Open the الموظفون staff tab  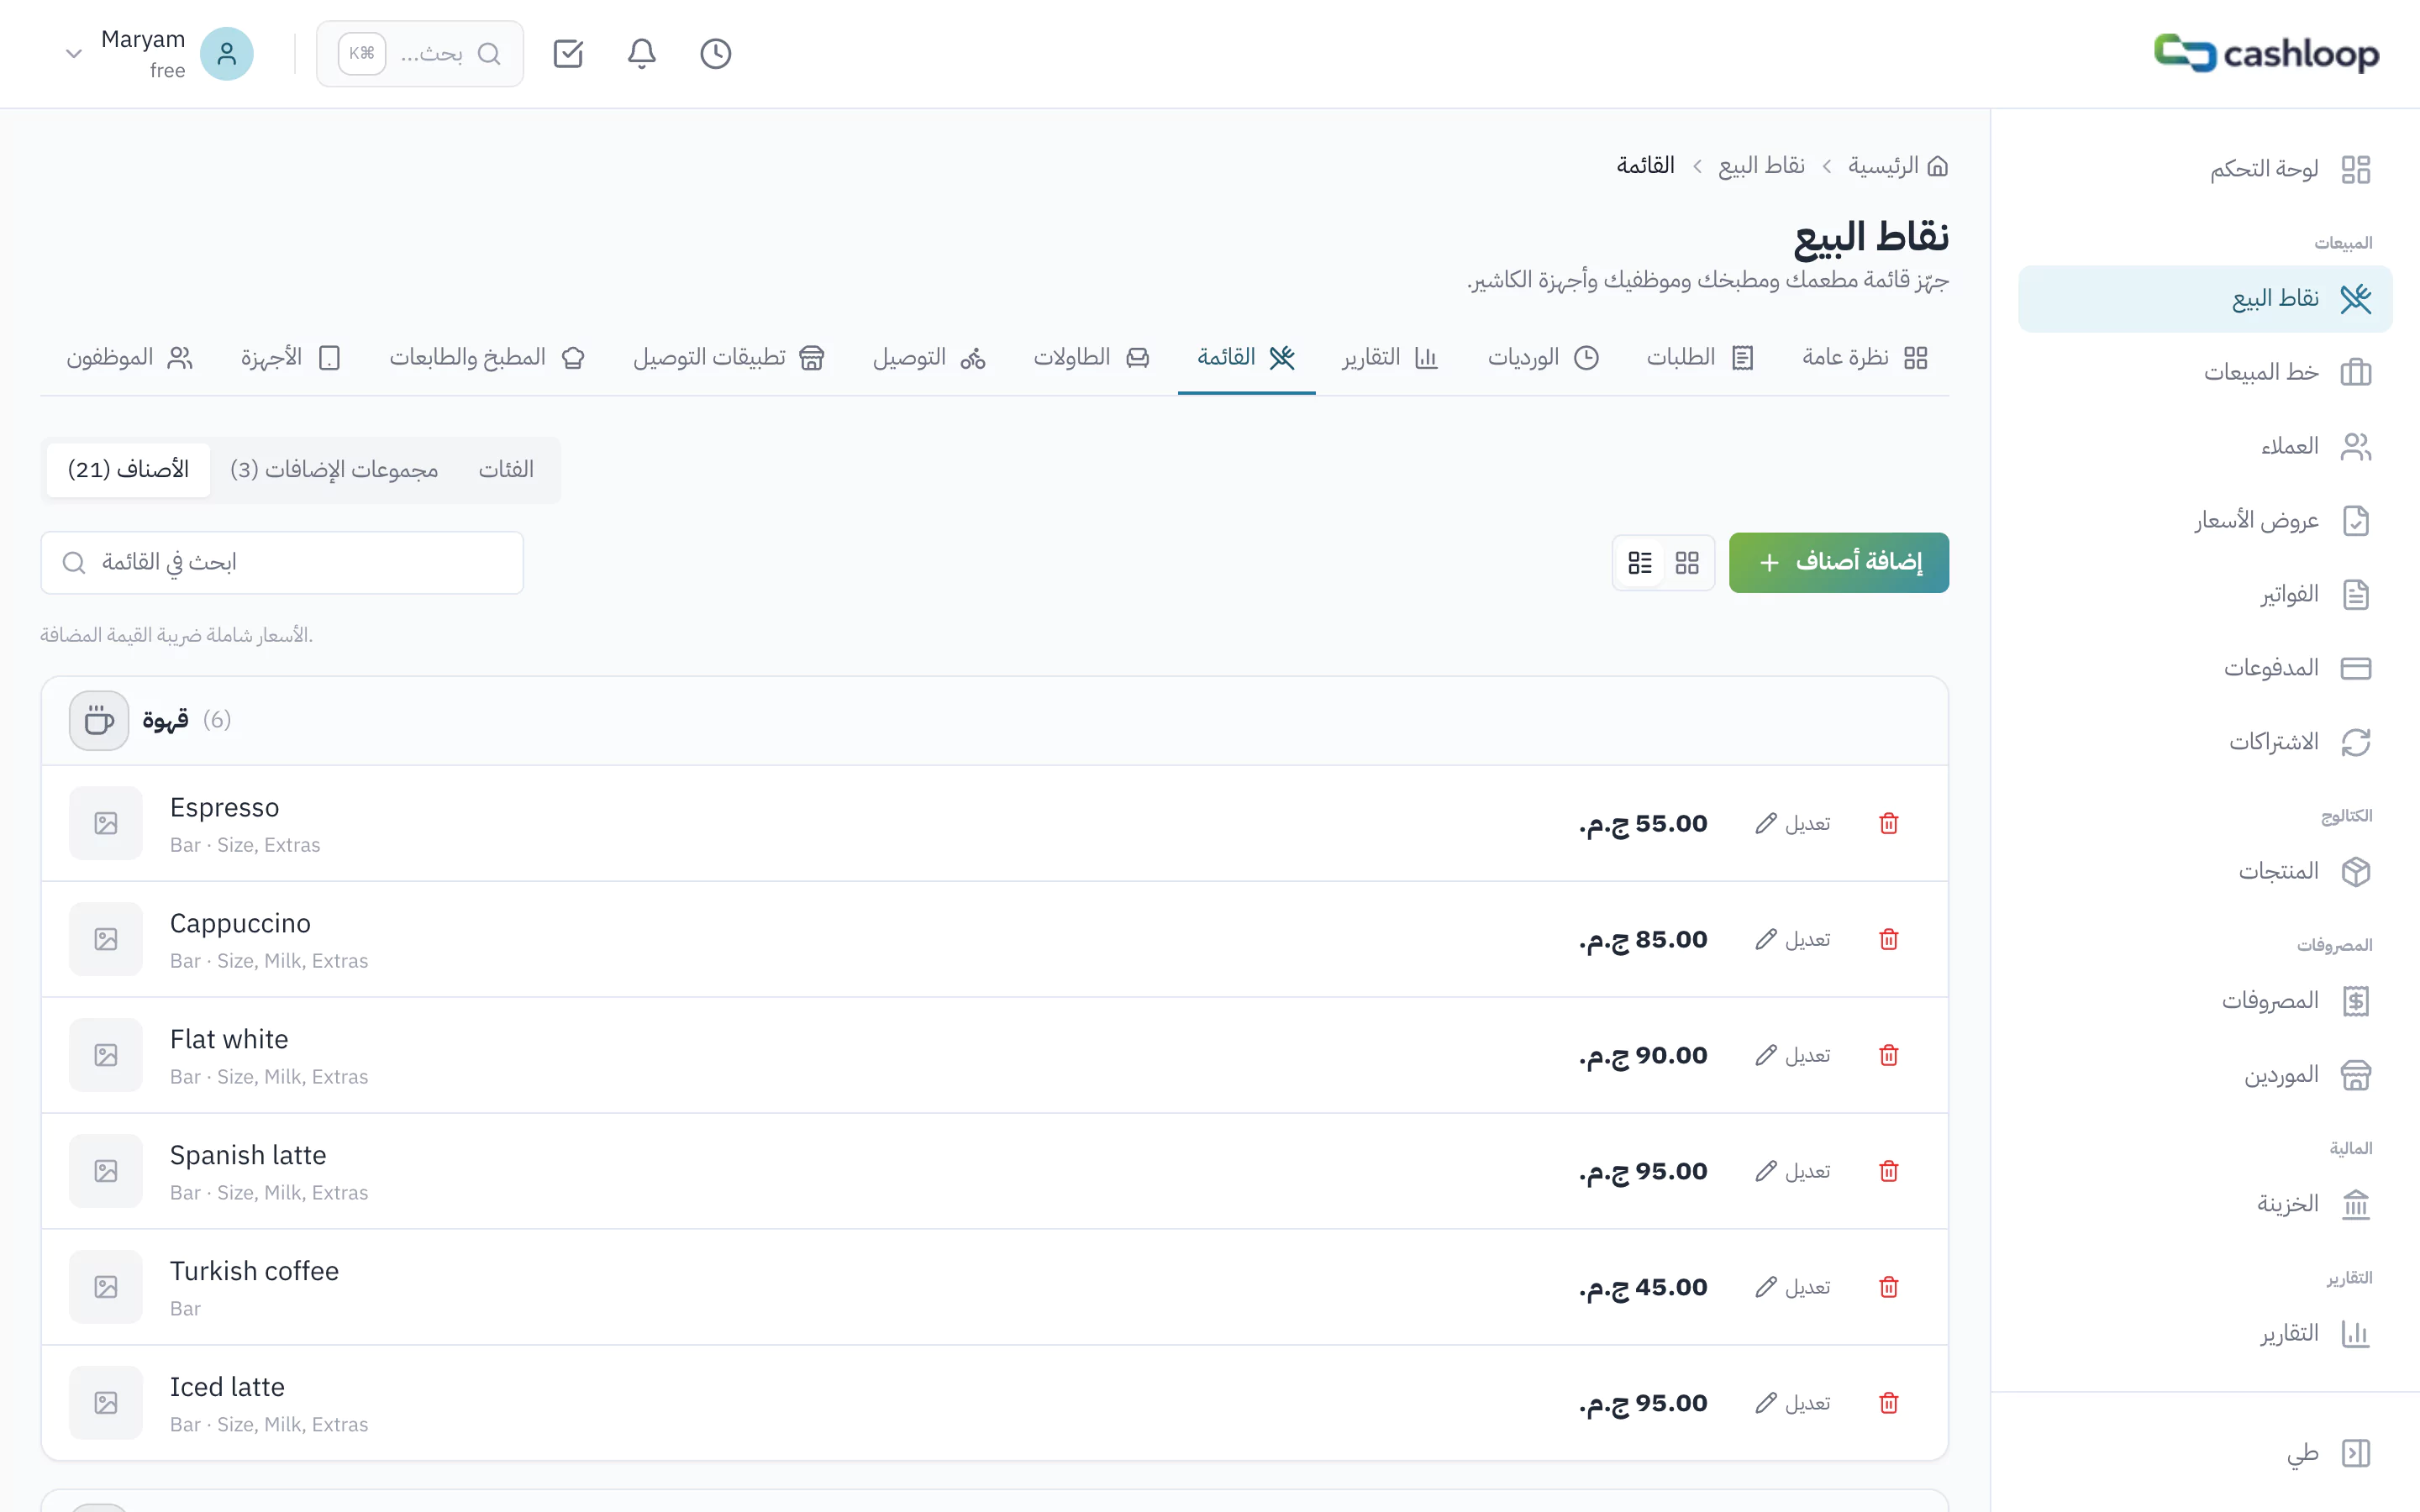(x=129, y=358)
